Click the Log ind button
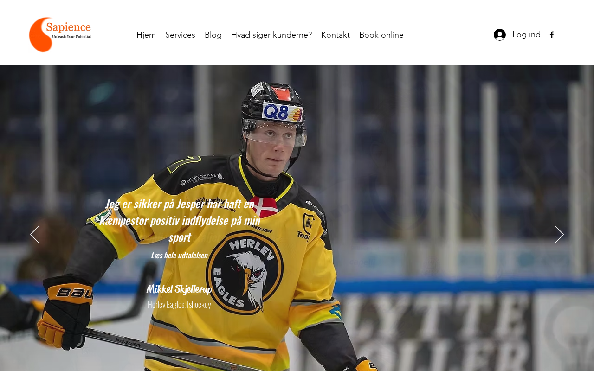The height and width of the screenshot is (371, 594). tap(517, 35)
